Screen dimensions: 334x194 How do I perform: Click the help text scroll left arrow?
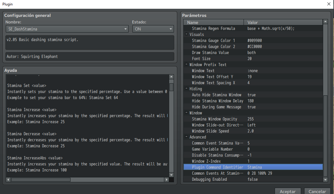8,180
